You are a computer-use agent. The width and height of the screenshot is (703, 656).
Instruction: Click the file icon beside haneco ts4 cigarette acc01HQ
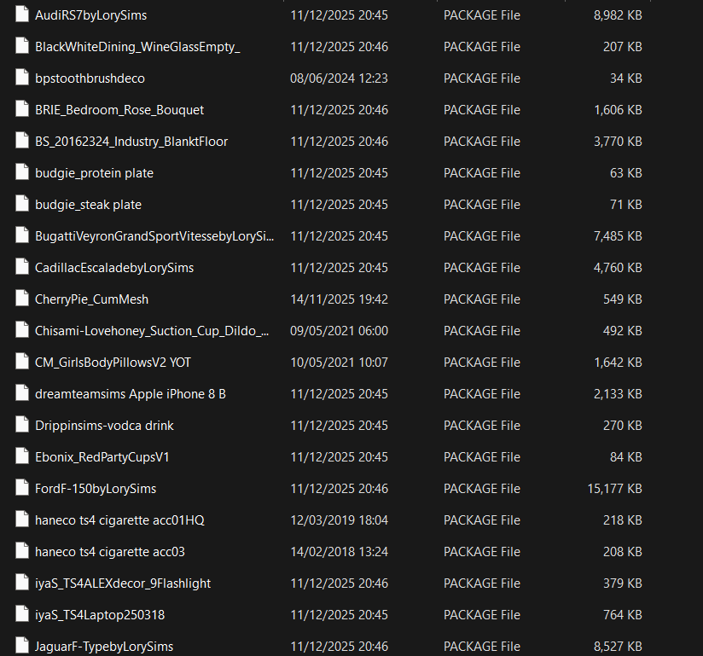[22, 520]
